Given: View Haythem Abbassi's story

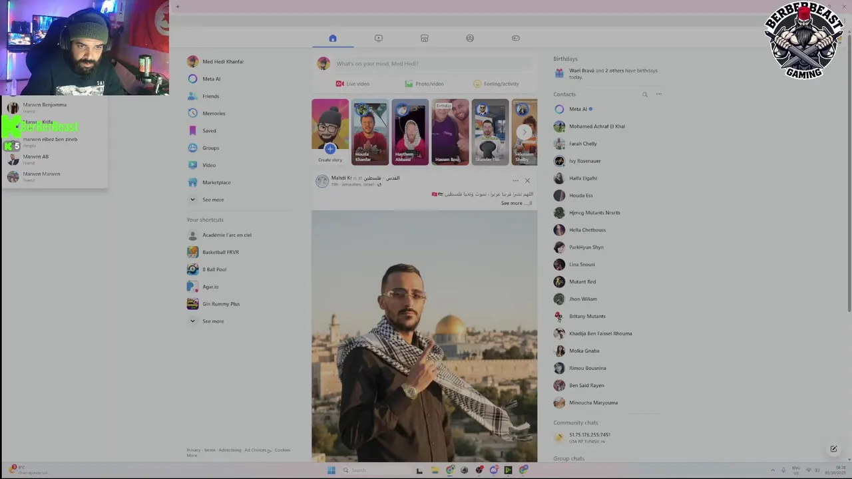Looking at the screenshot, I should [x=410, y=132].
